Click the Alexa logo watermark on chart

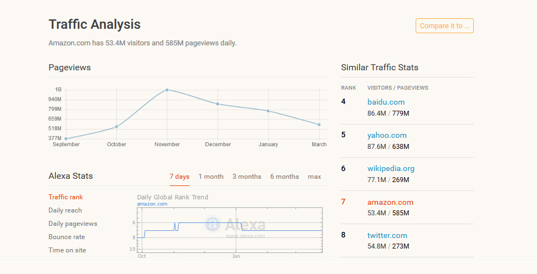235,224
